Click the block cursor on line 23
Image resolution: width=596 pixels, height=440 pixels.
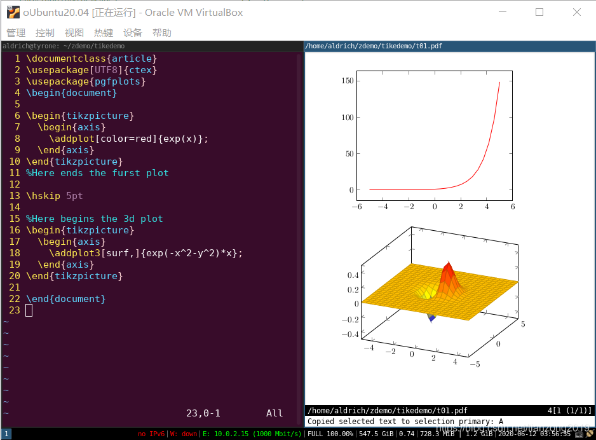(x=29, y=310)
